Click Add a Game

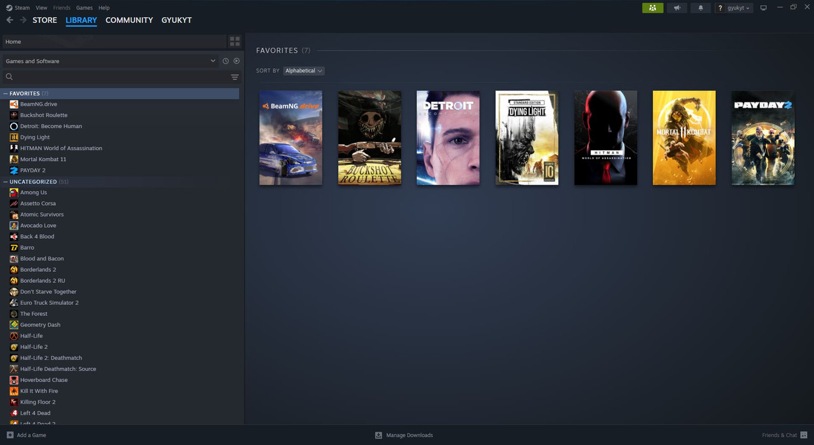coord(26,435)
